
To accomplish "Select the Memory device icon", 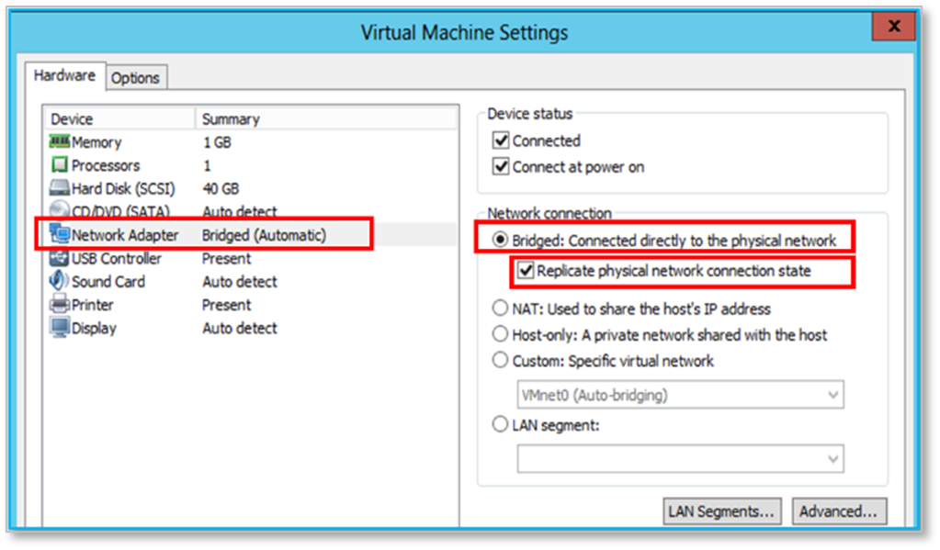I will (60, 142).
